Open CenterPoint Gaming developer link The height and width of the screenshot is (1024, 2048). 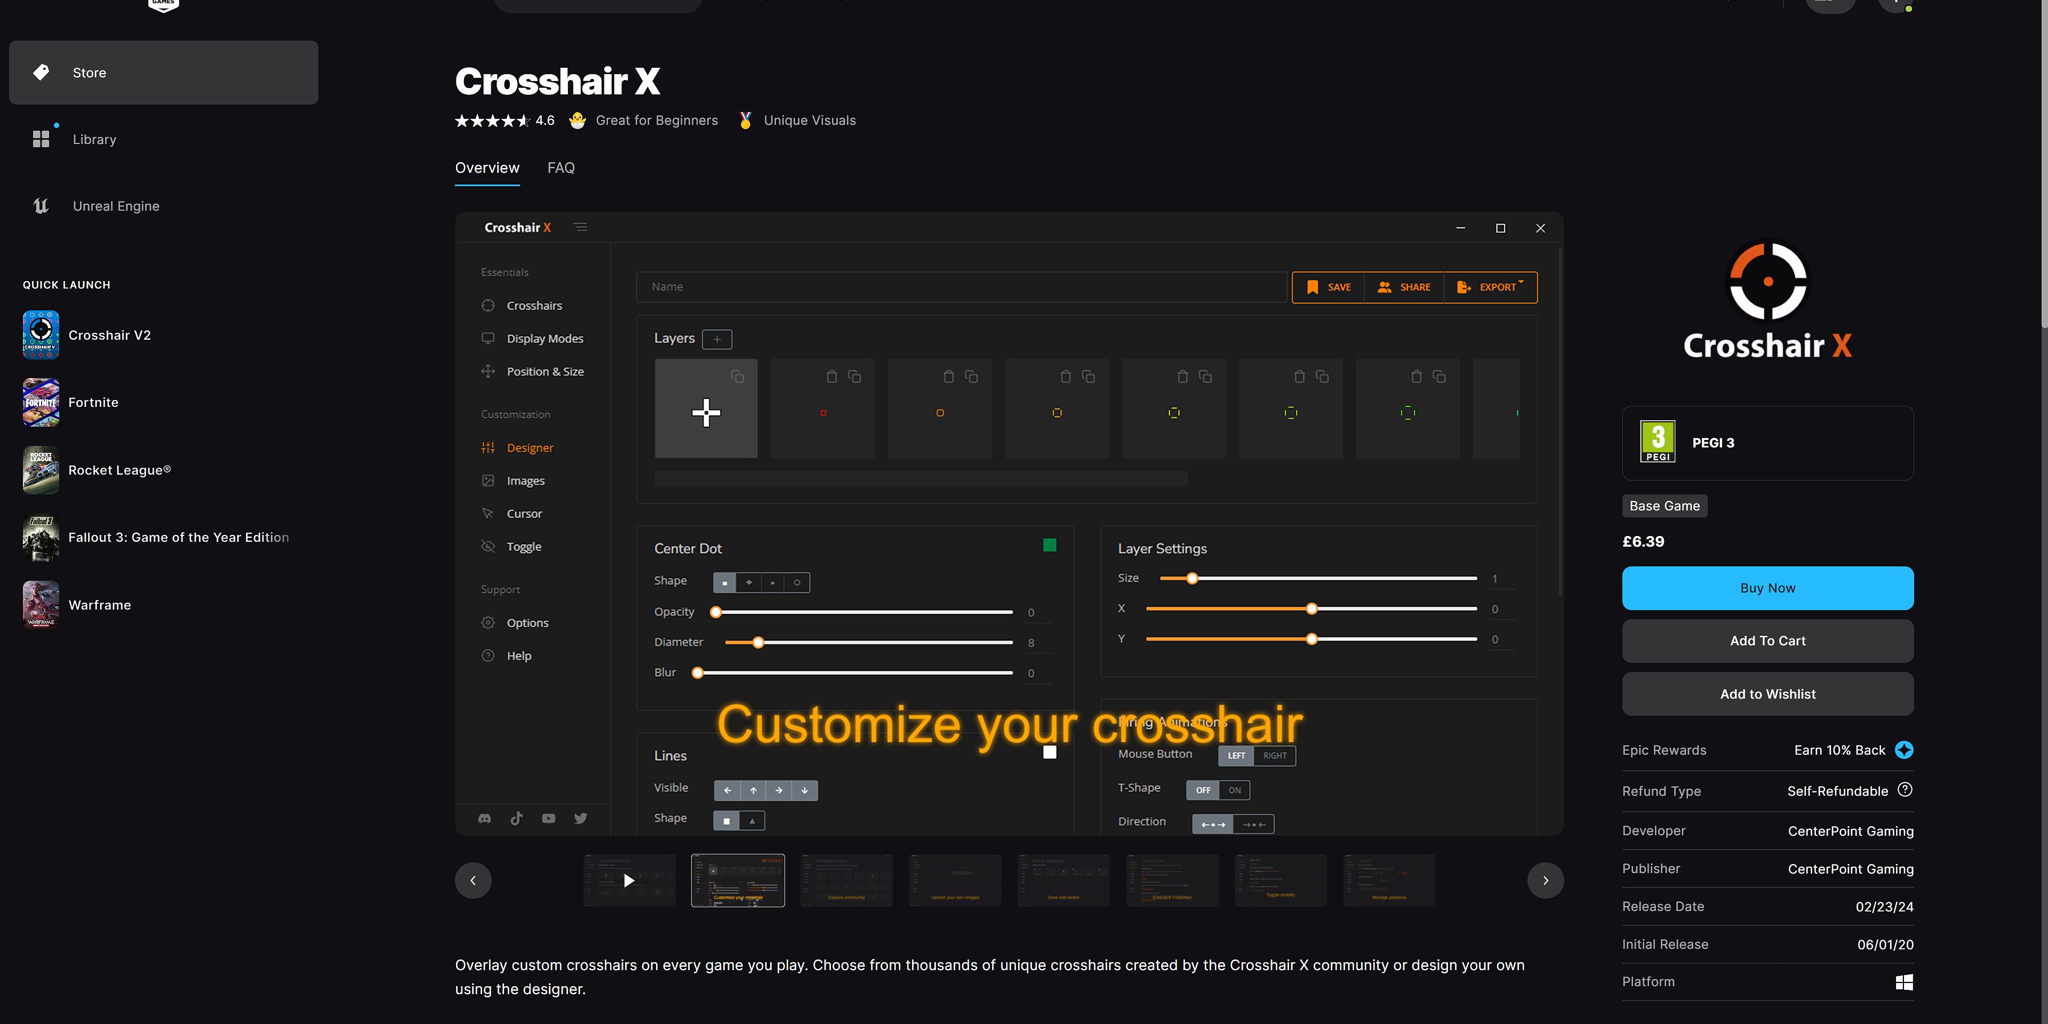click(1850, 831)
